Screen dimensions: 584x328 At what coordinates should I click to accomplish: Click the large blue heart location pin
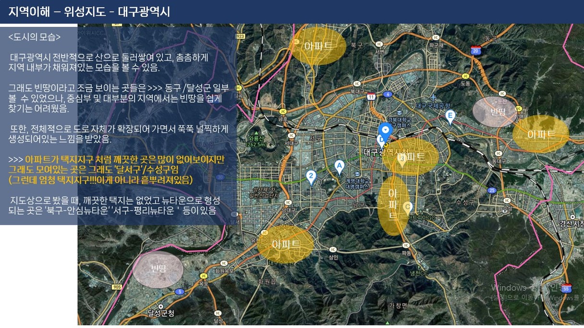[x=385, y=131]
